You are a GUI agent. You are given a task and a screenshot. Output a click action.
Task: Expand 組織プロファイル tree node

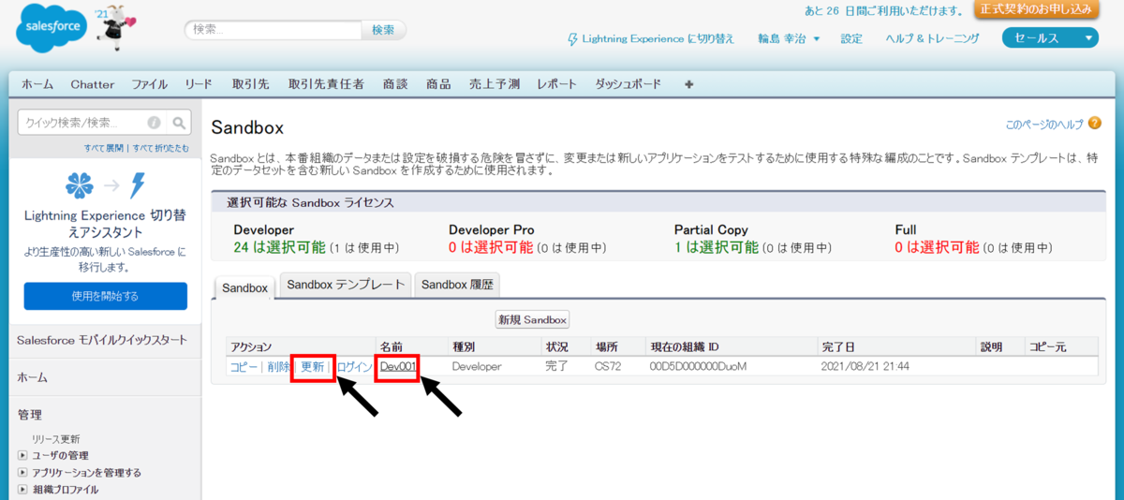[x=22, y=490]
